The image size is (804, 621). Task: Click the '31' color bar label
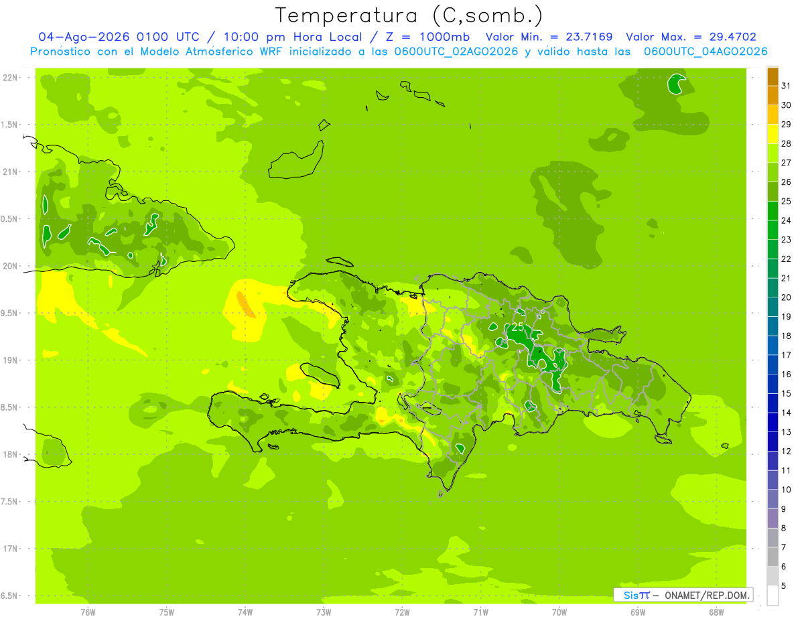click(786, 86)
